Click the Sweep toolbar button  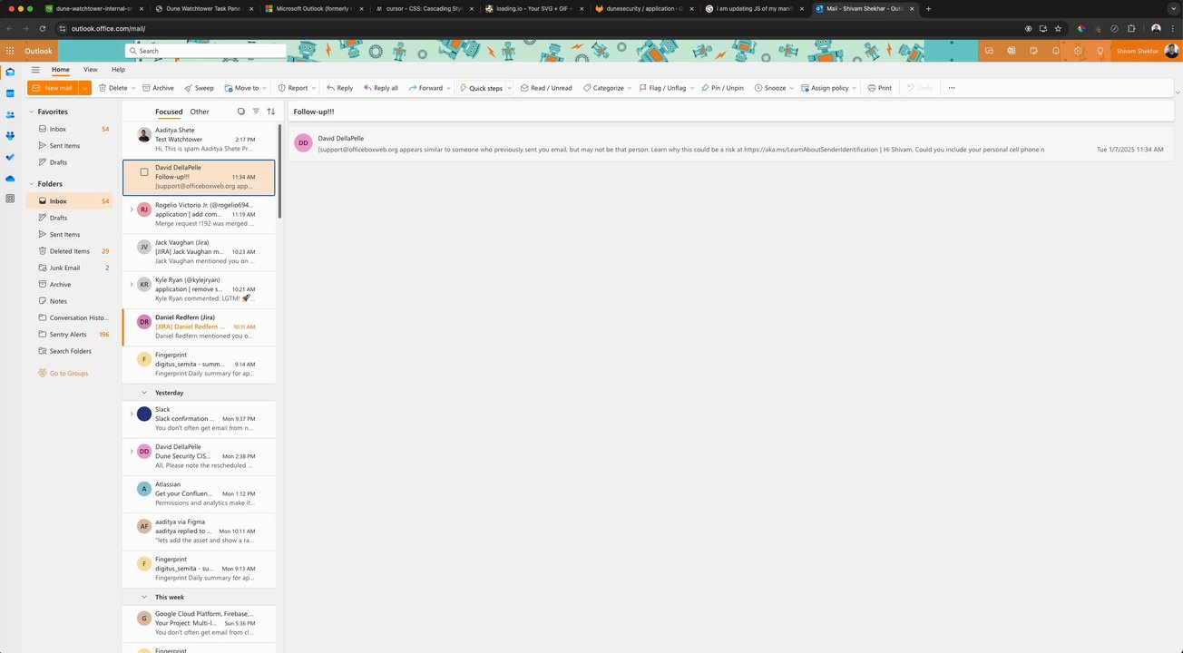pyautogui.click(x=199, y=88)
